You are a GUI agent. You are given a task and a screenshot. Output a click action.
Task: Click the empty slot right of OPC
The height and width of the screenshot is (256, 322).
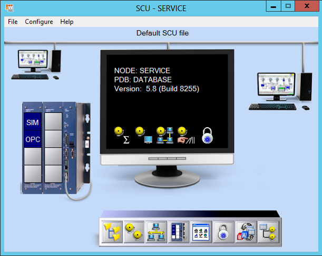[x=53, y=139]
